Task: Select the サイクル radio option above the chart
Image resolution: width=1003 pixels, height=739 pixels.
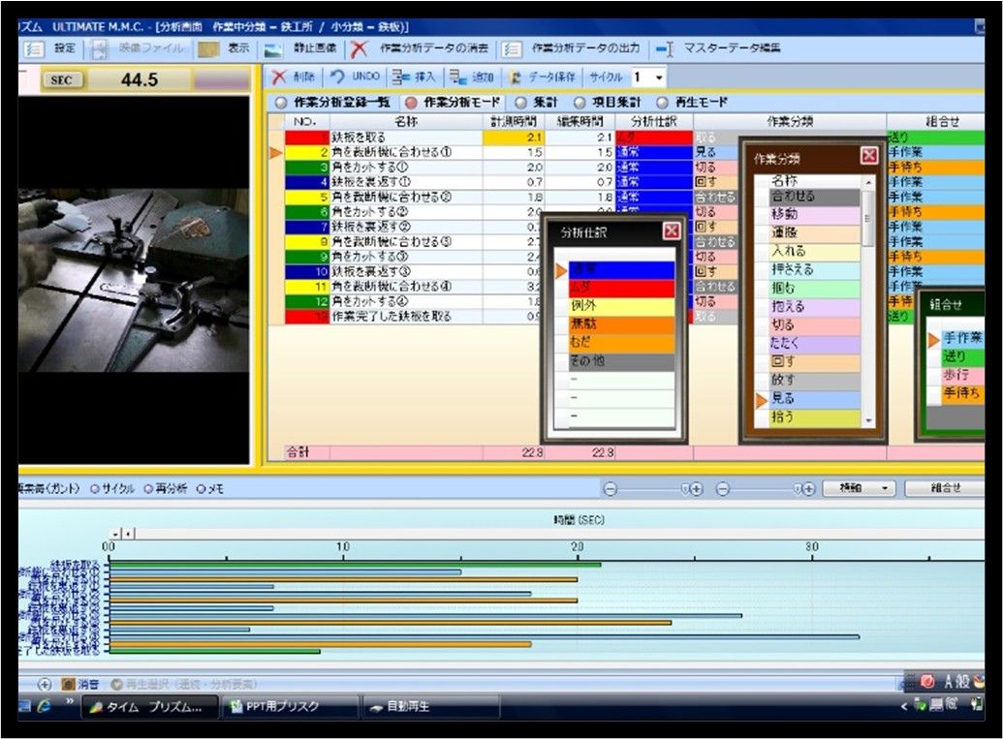Action: pos(95,489)
